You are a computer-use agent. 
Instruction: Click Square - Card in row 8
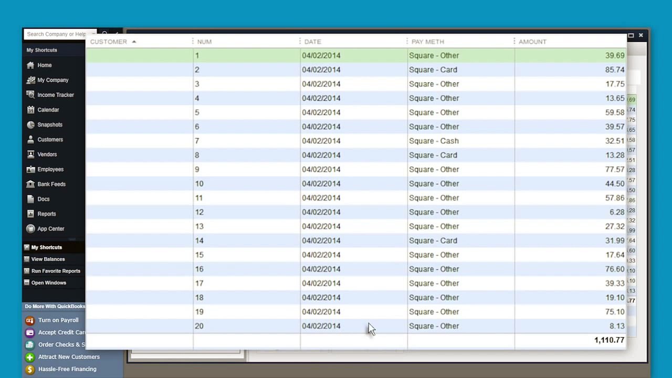(433, 155)
